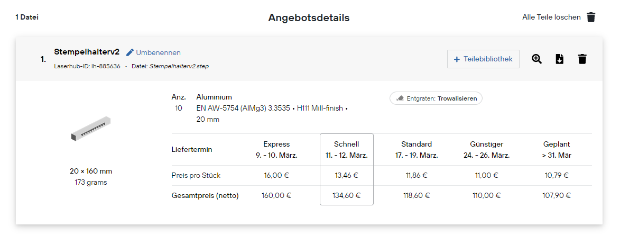Click Umbenennen to rename the part
Image resolution: width=620 pixels, height=244 pixels.
tap(158, 52)
